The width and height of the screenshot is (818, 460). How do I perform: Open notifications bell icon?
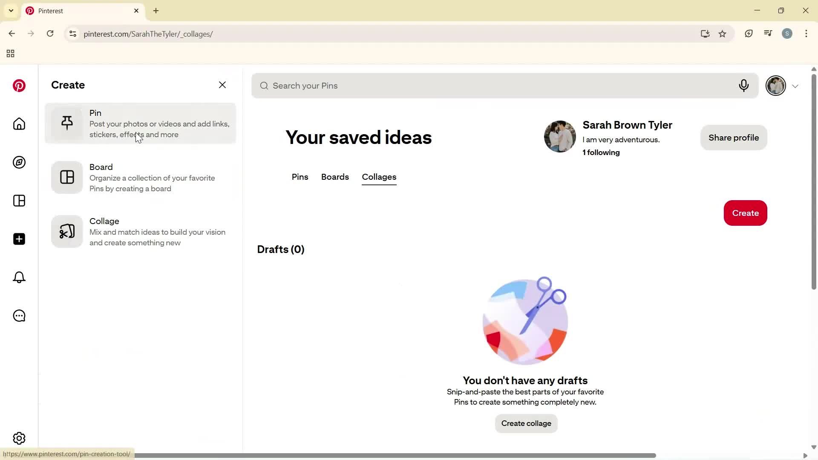pos(19,277)
